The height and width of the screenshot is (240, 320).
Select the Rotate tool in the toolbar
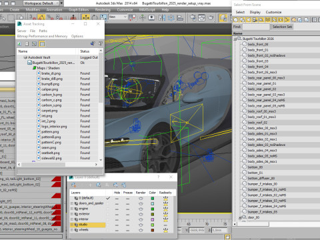95,17
